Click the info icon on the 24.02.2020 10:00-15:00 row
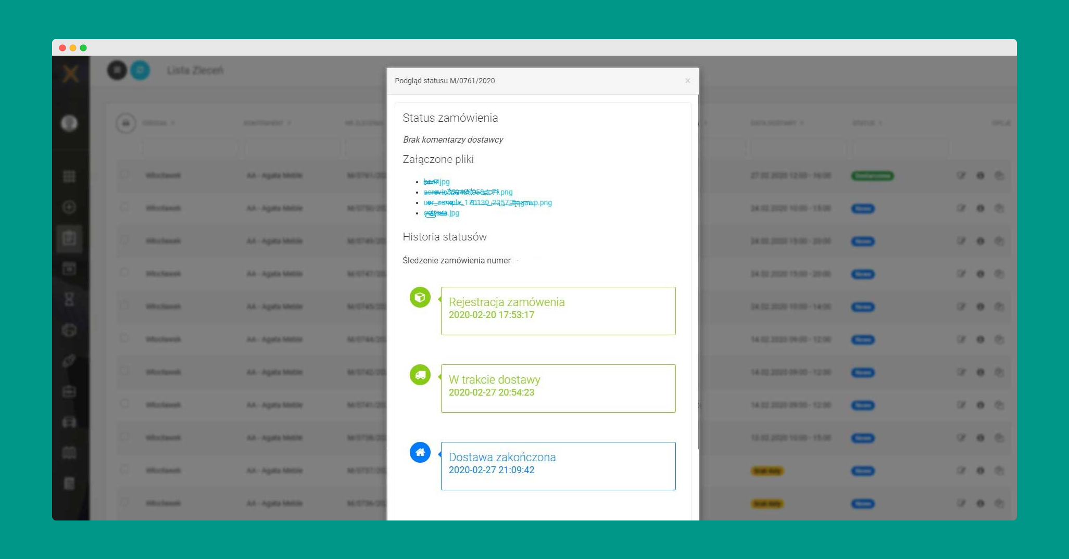 [980, 209]
